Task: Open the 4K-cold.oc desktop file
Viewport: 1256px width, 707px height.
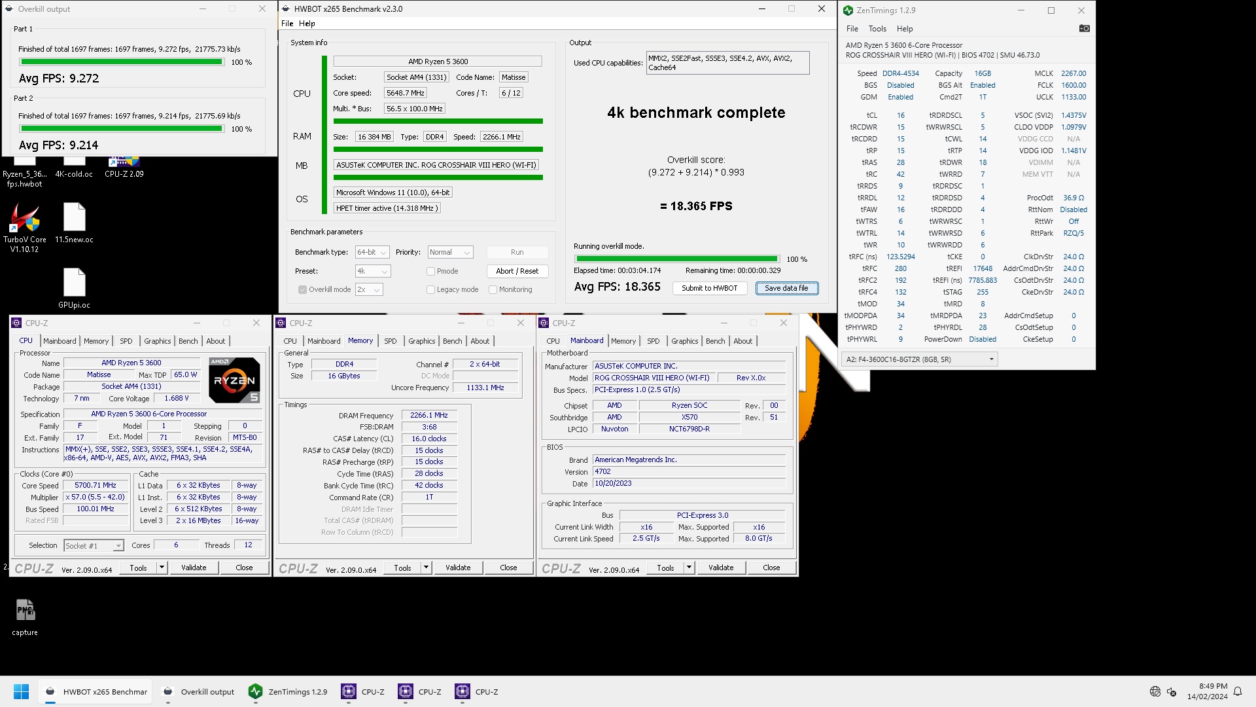Action: pyautogui.click(x=74, y=168)
